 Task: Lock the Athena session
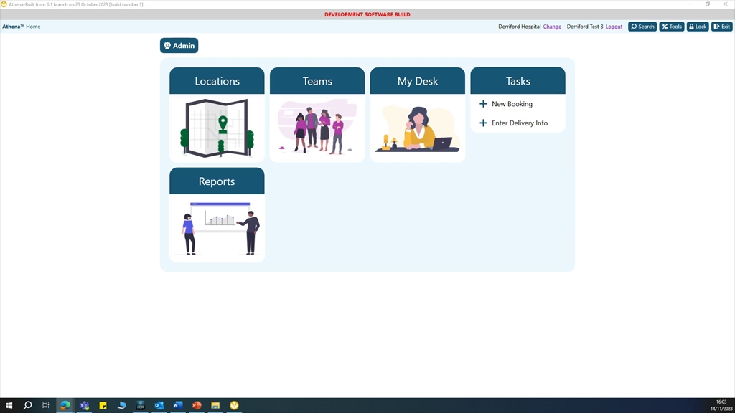(698, 27)
